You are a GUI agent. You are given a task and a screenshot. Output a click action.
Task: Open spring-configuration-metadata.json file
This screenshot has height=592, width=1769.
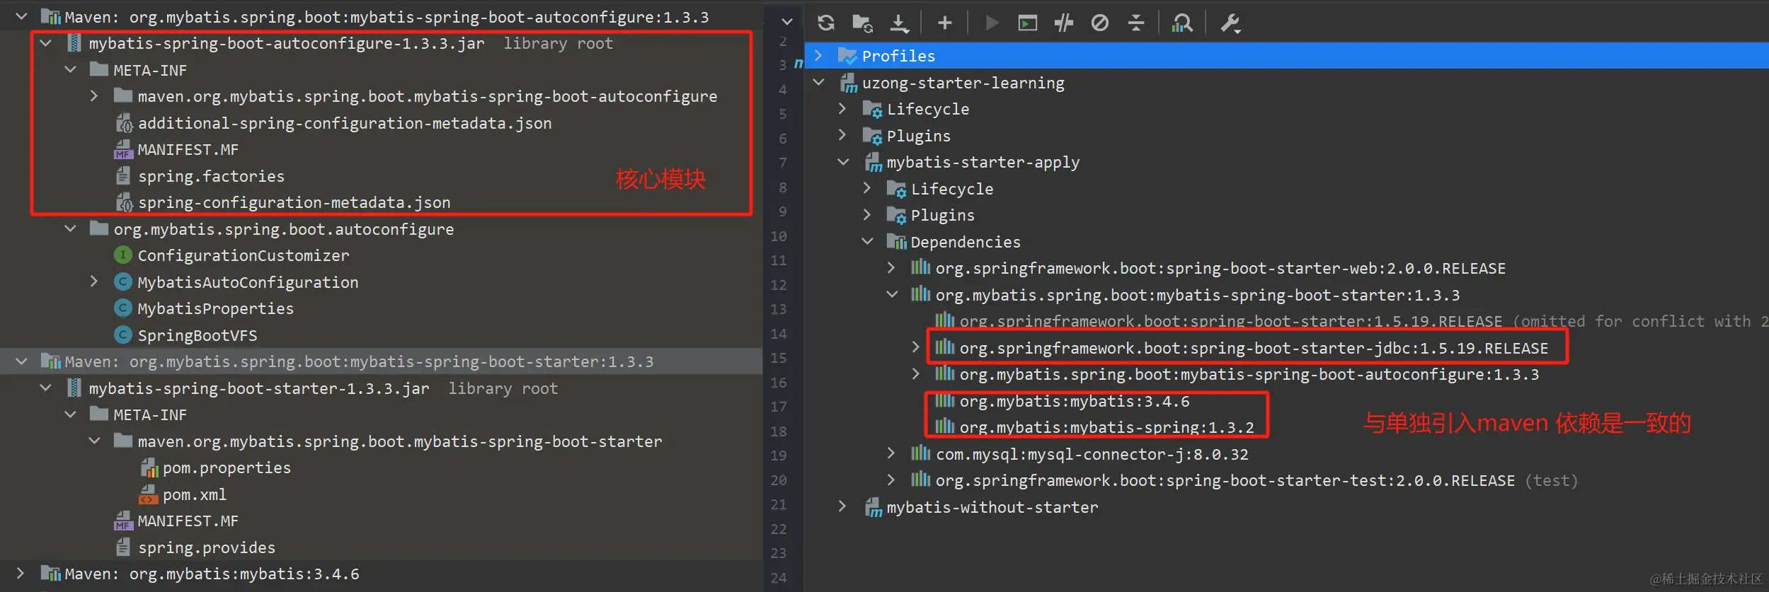coord(294,202)
